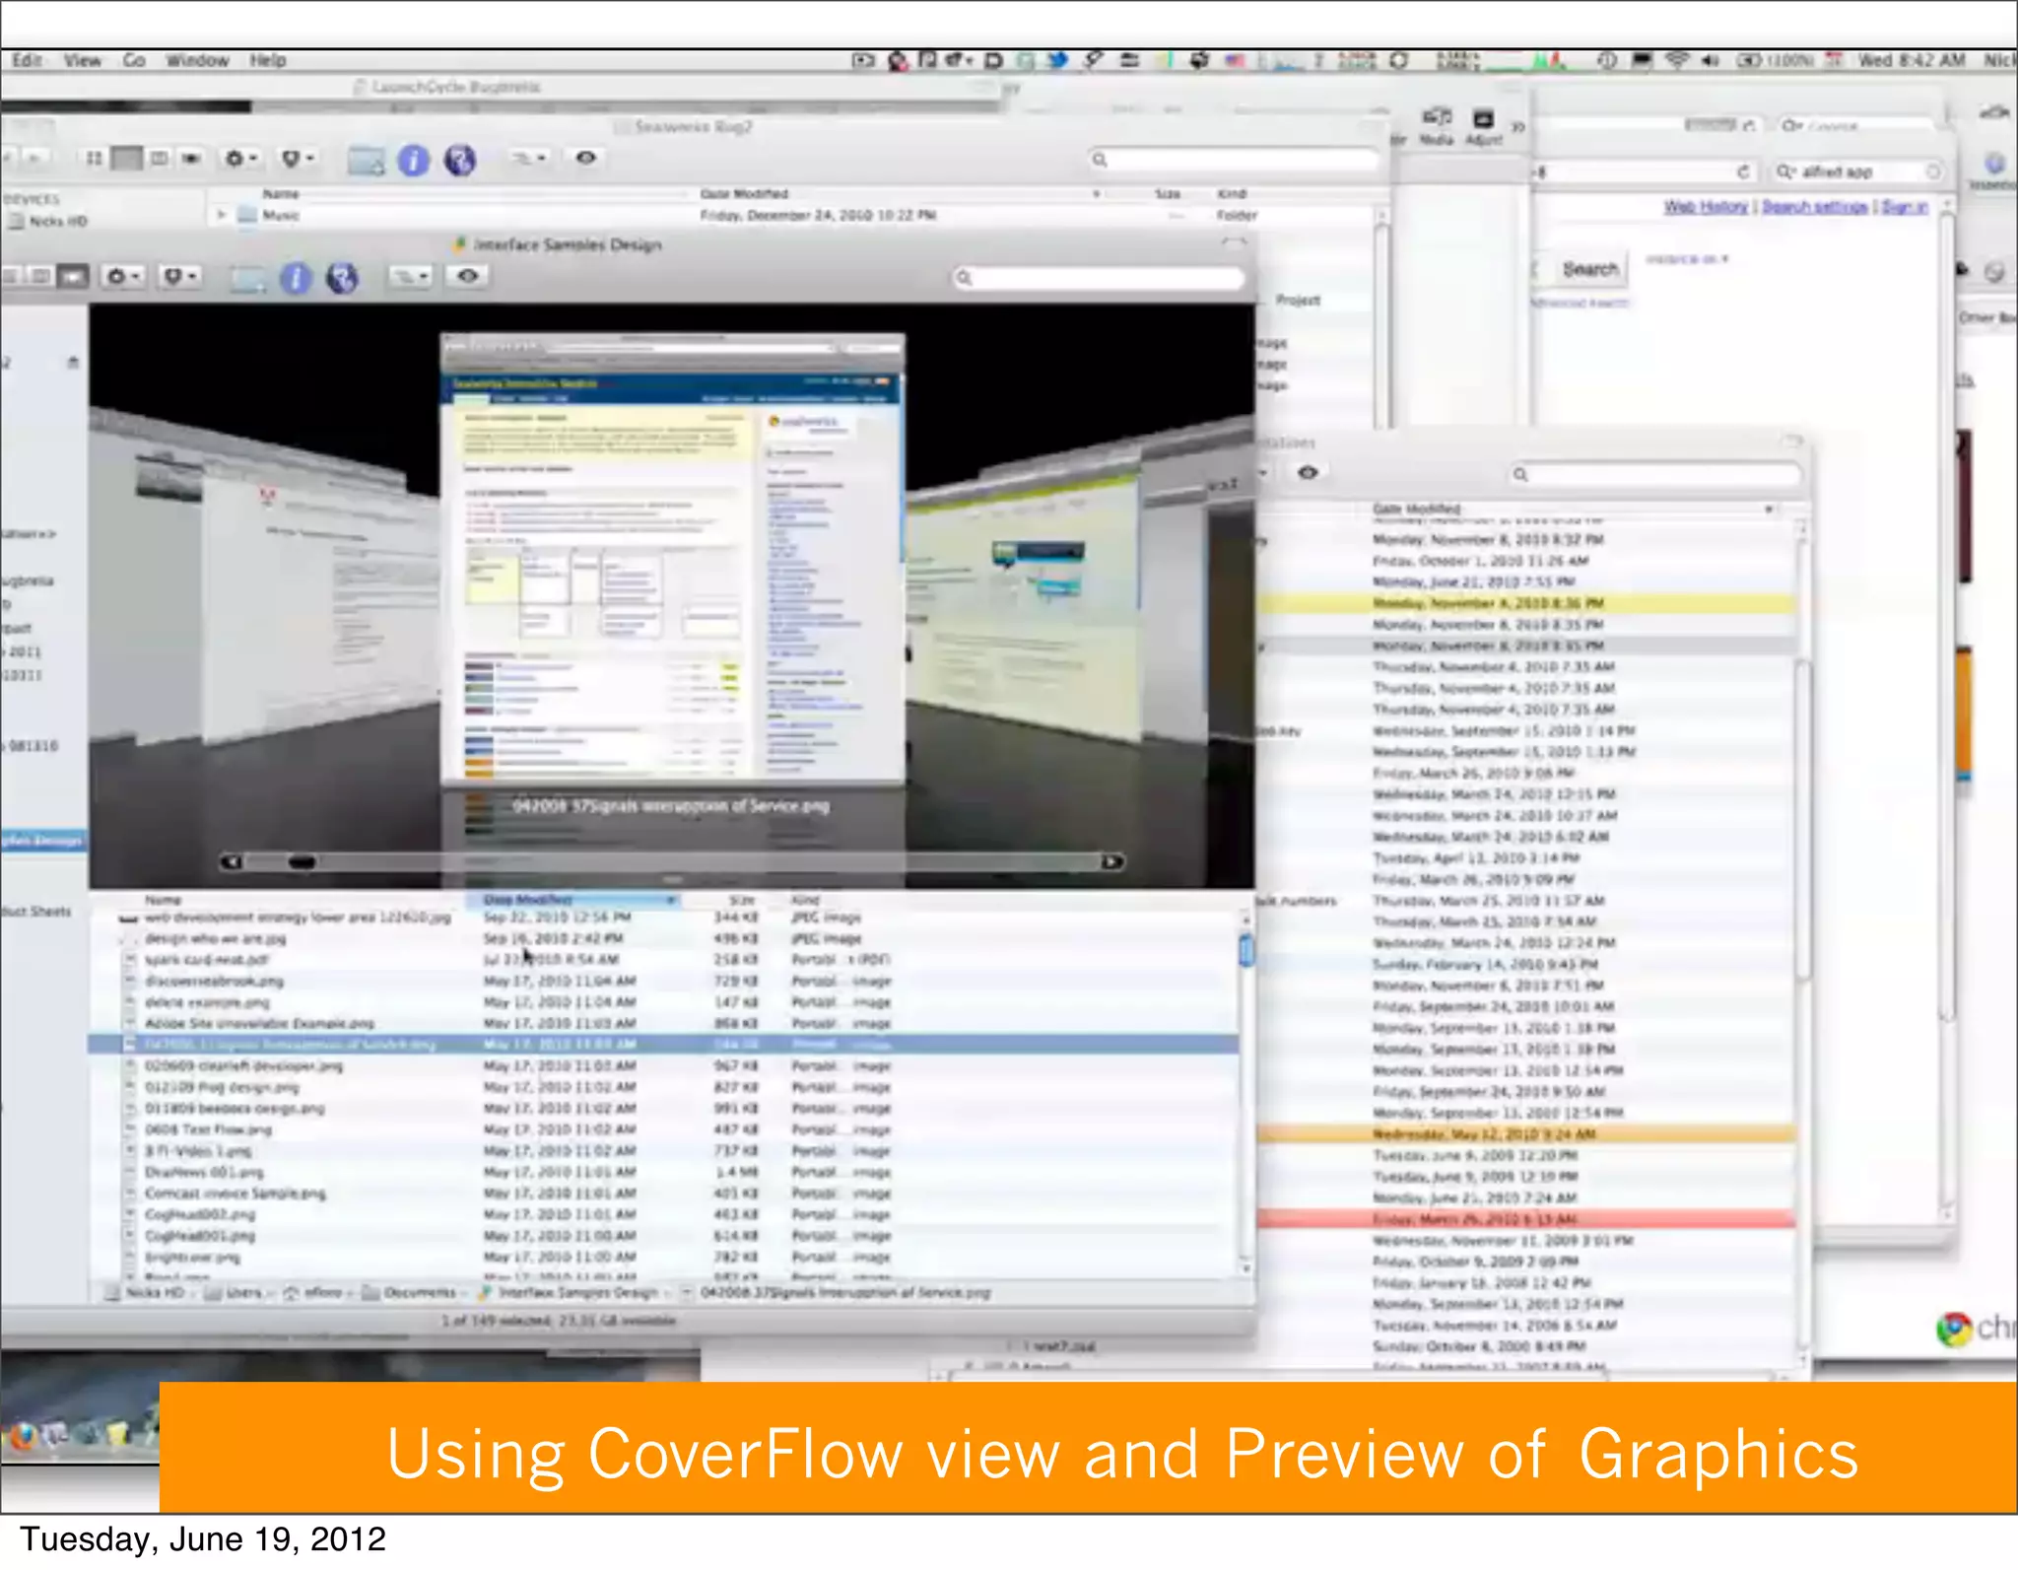Click the search field in Interface Samples Design window
The height and width of the screenshot is (1570, 2018).
pyautogui.click(x=1099, y=279)
